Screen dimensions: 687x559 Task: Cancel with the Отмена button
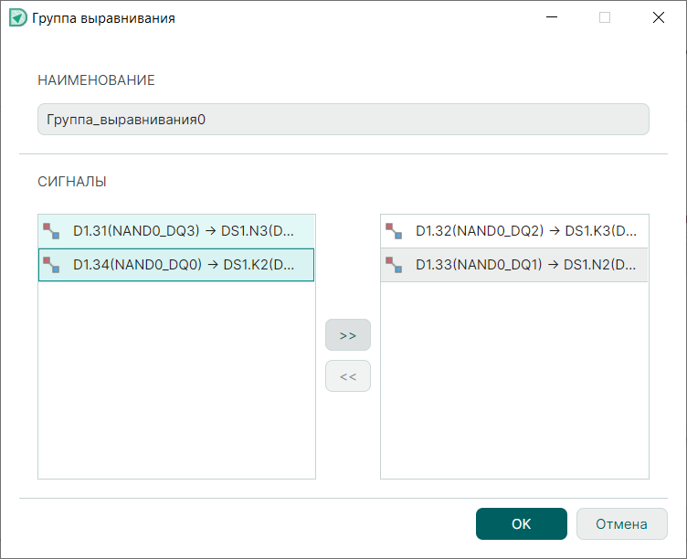(x=622, y=524)
